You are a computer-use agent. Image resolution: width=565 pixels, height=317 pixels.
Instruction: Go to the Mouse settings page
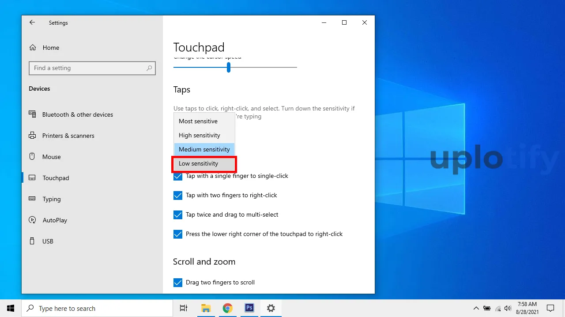51,157
